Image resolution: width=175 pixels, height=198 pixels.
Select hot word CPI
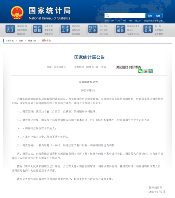pyautogui.click(x=118, y=21)
